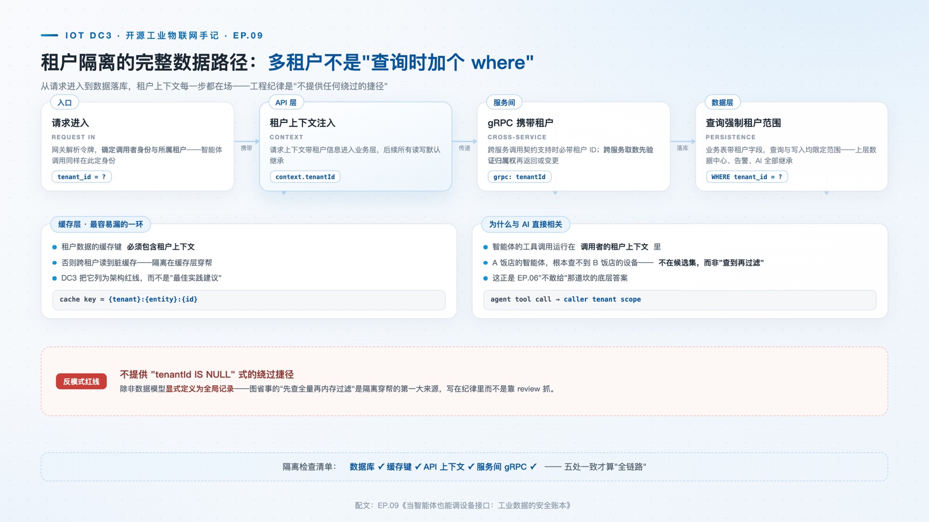Click the footer 配文：EP.09 caption
The image size is (929, 522).
coord(464,506)
